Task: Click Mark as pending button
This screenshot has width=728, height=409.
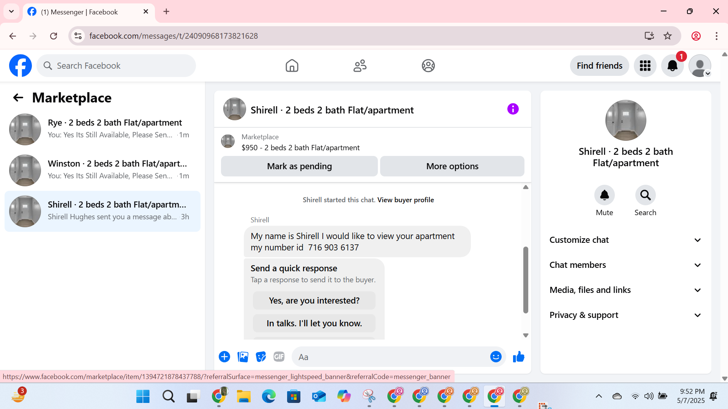Action: point(299,166)
